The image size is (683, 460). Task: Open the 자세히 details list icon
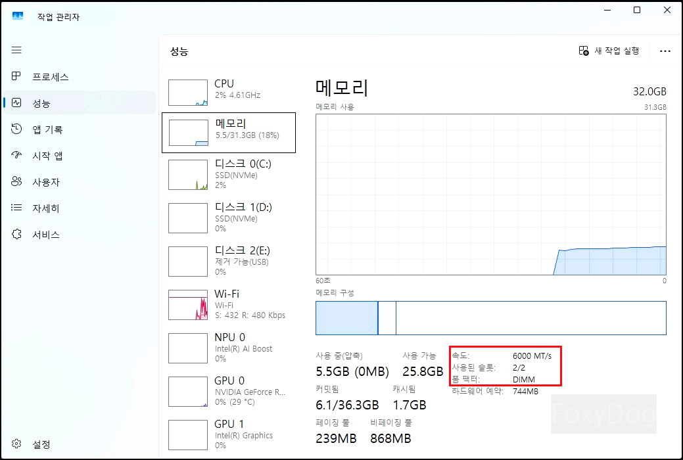tap(16, 208)
